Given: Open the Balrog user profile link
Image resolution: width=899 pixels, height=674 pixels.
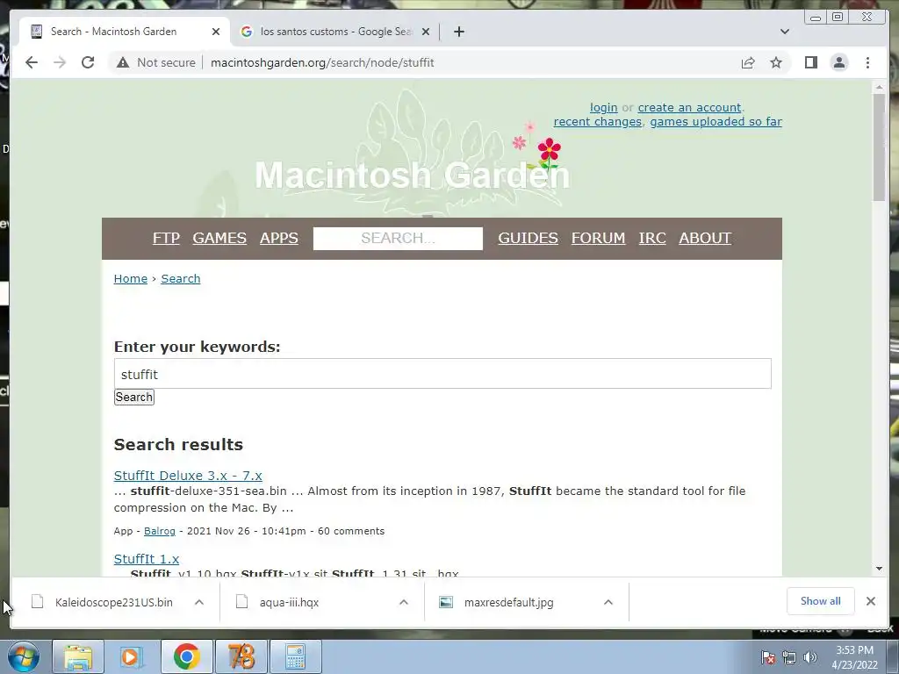Looking at the screenshot, I should pos(160,531).
